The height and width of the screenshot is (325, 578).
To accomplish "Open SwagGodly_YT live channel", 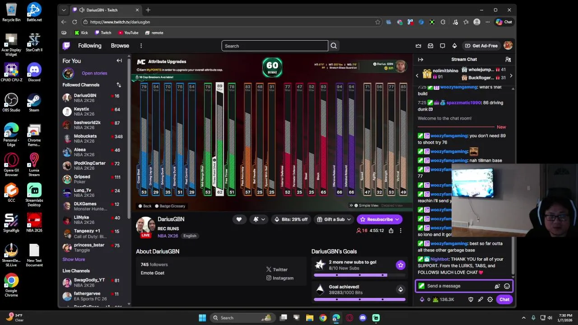I will click(94, 282).
